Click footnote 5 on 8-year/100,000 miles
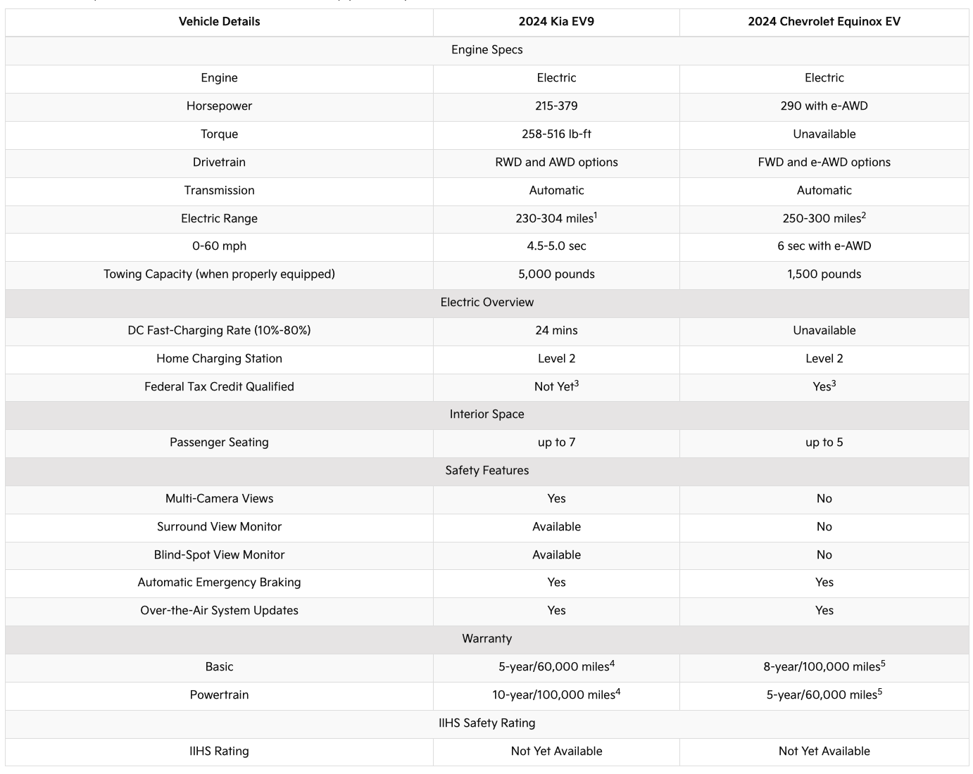973x774 pixels. pos(883,663)
